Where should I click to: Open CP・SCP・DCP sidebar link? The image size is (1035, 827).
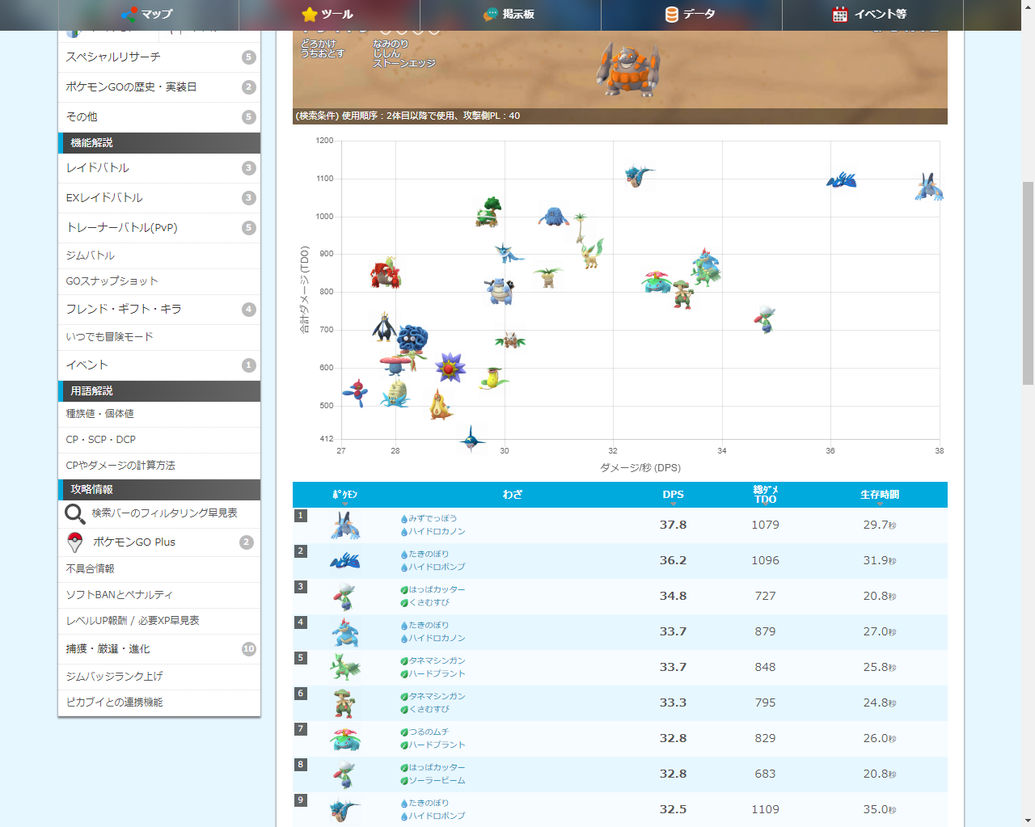tap(159, 440)
